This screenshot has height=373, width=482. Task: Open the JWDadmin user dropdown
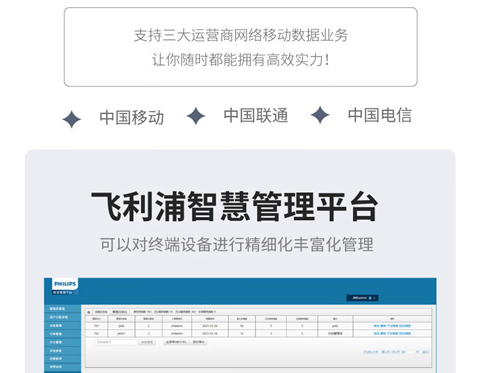point(363,298)
